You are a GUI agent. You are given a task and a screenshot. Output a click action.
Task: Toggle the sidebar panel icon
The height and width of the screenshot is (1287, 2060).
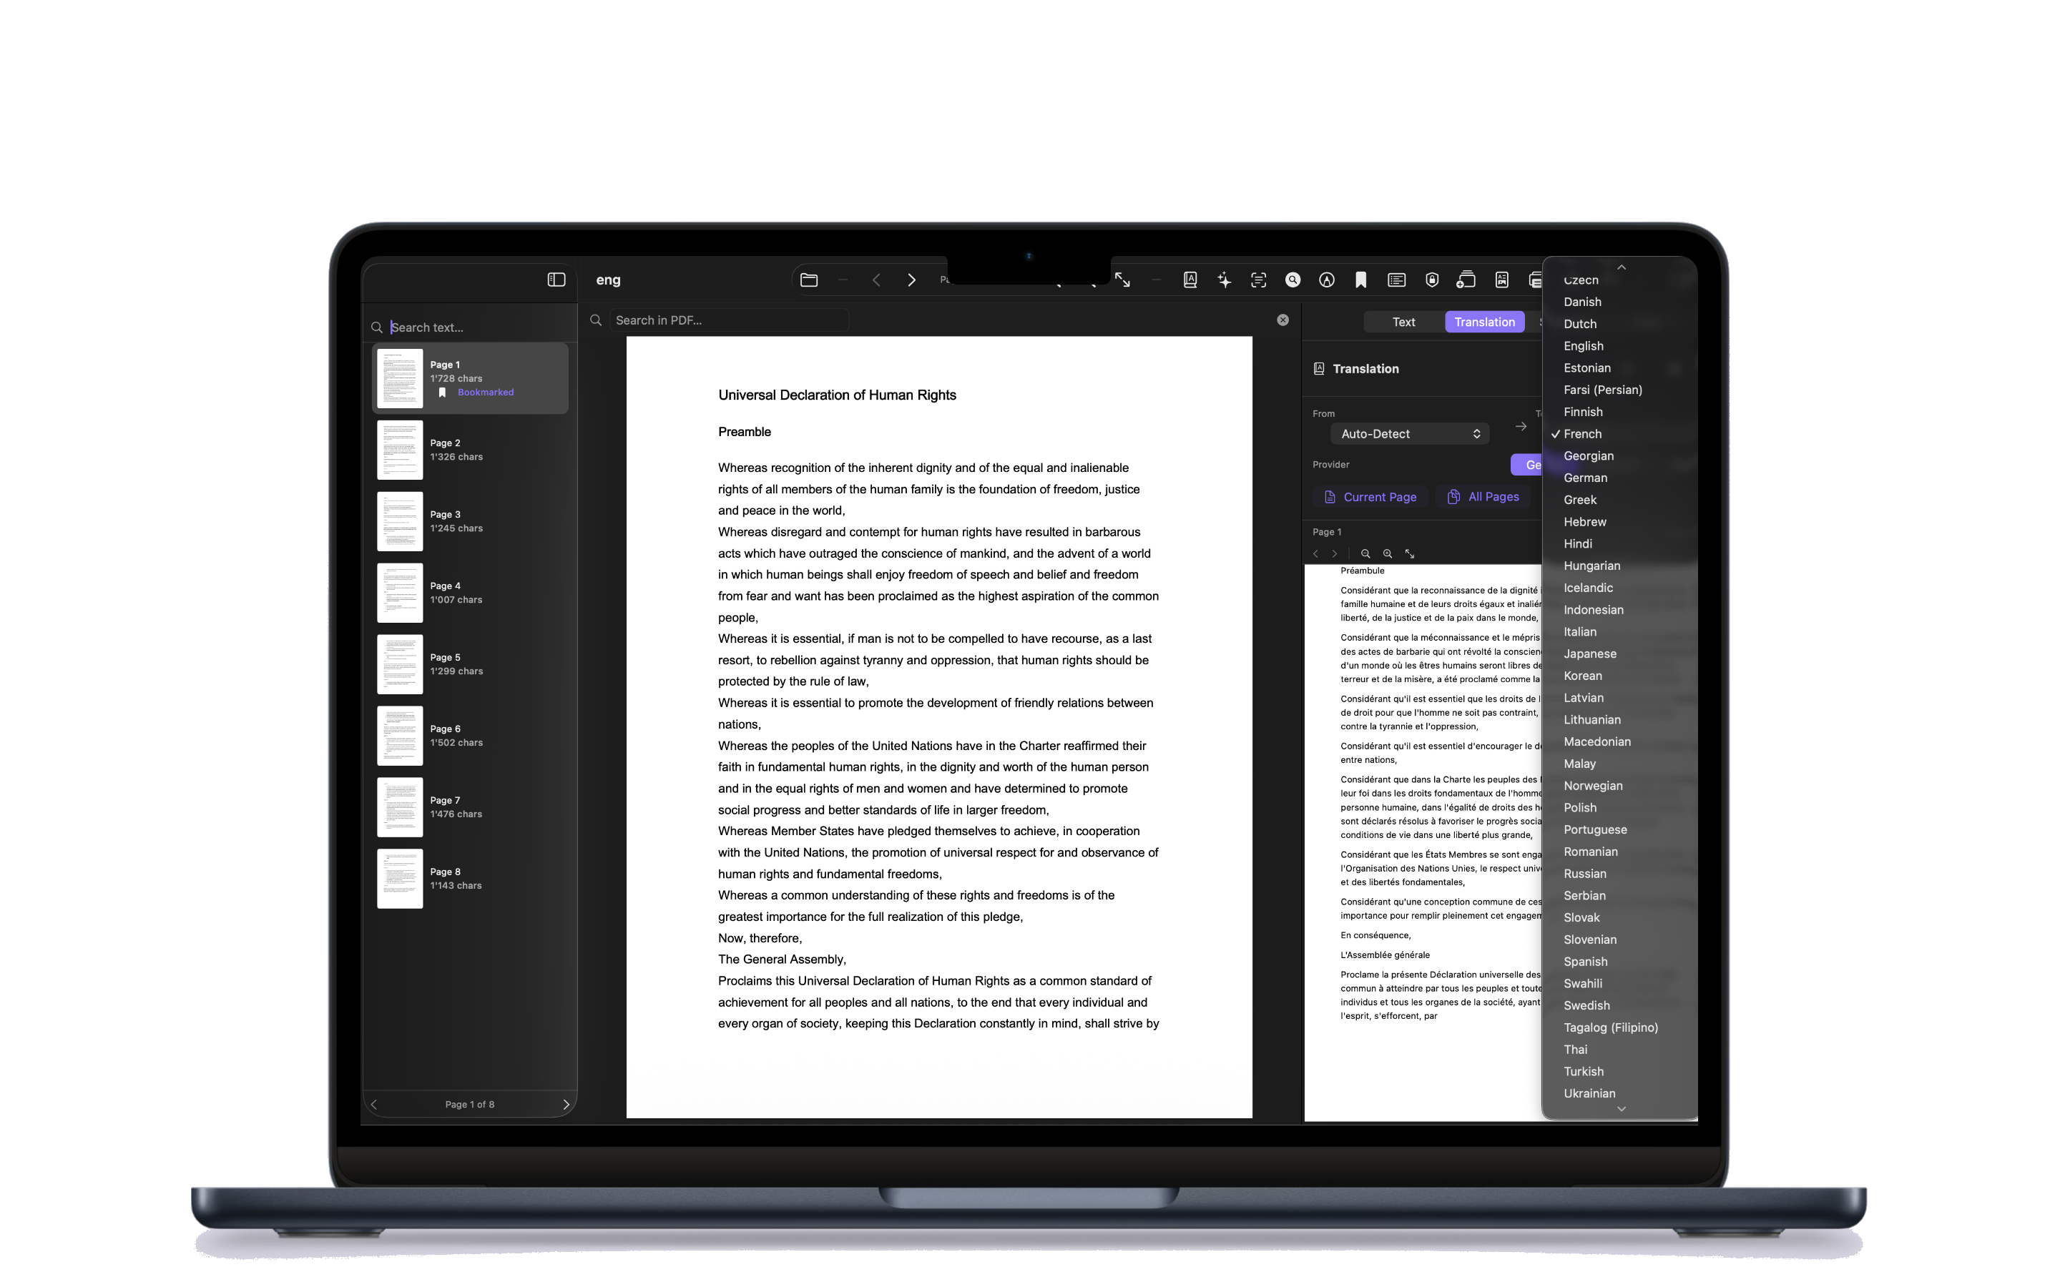[x=556, y=279]
